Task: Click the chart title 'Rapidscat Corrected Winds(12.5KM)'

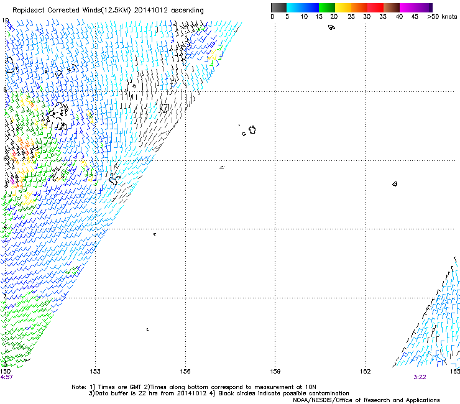Action: tap(71, 11)
